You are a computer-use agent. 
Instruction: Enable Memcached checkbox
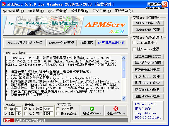58,114
